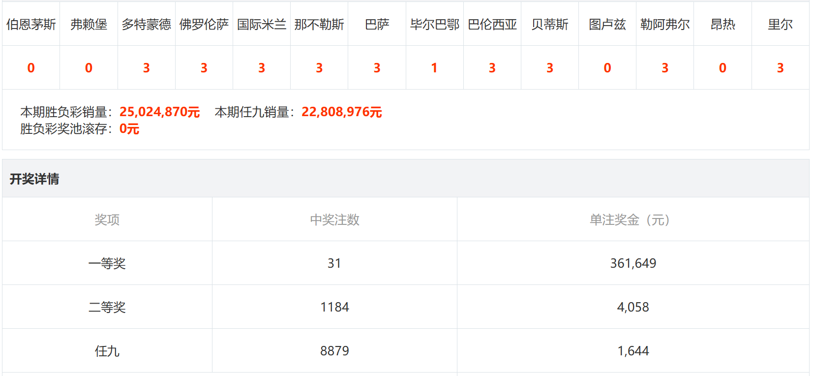Select result 3 under 佛罗伦萨
Image resolution: width=813 pixels, height=376 pixels.
pyautogui.click(x=204, y=68)
